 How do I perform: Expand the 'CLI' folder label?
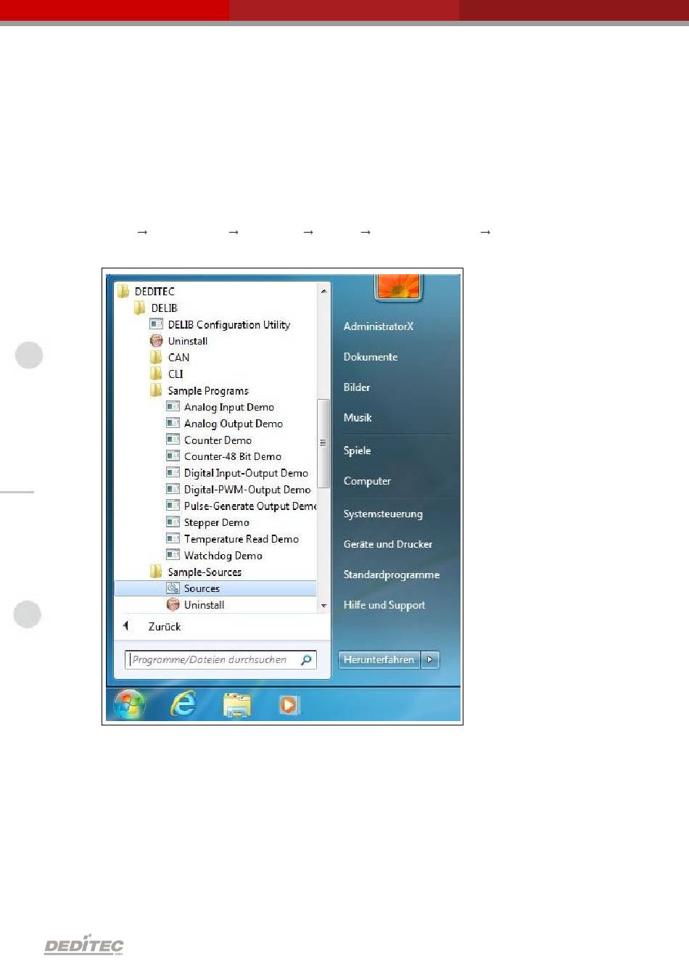[x=176, y=374]
